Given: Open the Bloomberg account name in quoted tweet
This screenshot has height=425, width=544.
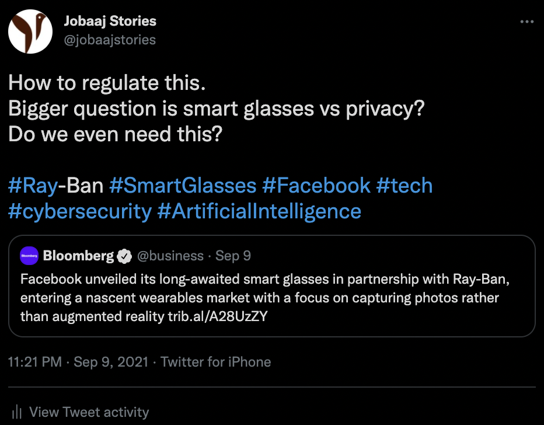Looking at the screenshot, I should pyautogui.click(x=78, y=256).
